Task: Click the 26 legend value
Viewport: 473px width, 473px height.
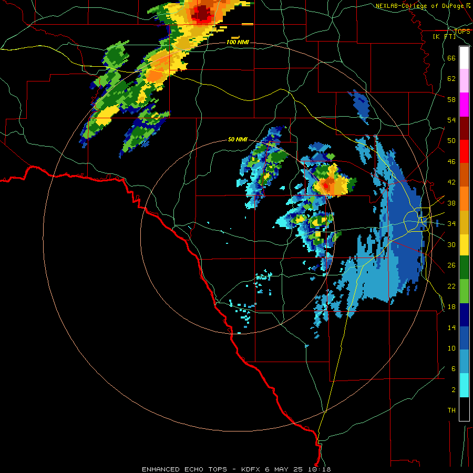Action: point(451,265)
